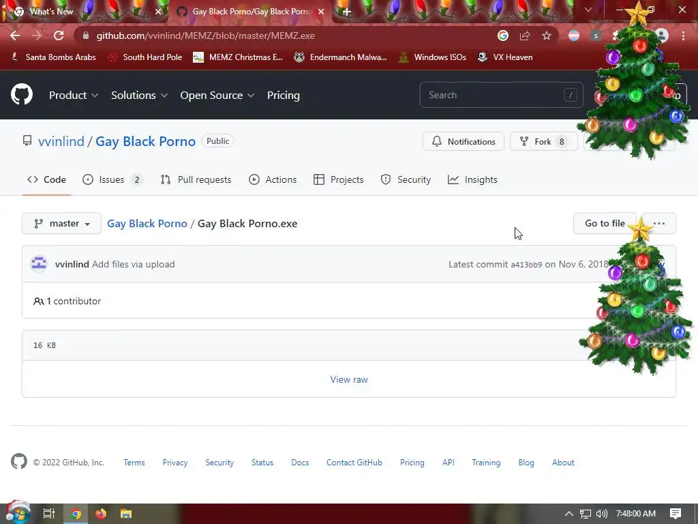Click the Notifications bell button

[x=464, y=141]
